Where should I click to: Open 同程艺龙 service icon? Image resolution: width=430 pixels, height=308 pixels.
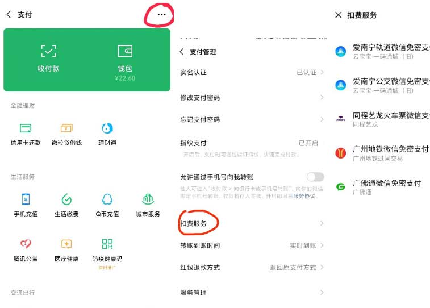(x=341, y=119)
